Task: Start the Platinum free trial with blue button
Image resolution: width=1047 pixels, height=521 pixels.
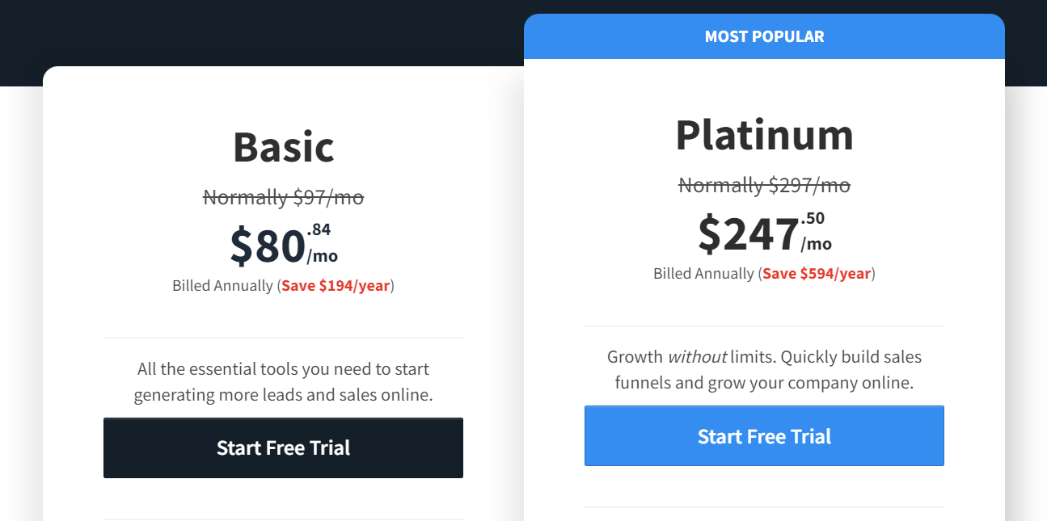Action: click(x=764, y=436)
